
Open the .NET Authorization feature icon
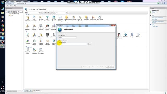pos(28,19)
